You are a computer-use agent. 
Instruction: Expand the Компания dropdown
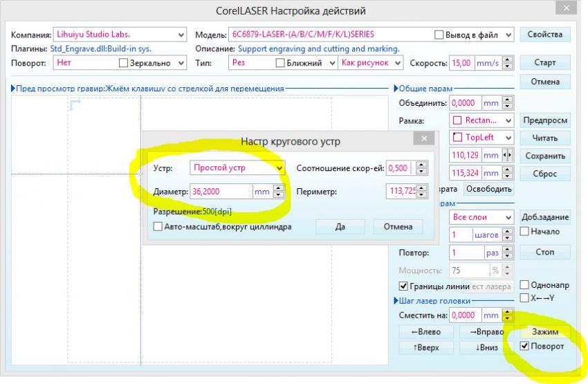coord(181,35)
